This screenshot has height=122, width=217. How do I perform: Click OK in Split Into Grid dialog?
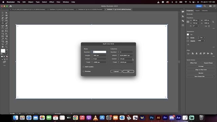[128, 72]
